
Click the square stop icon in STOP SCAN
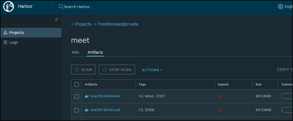pyautogui.click(x=104, y=70)
